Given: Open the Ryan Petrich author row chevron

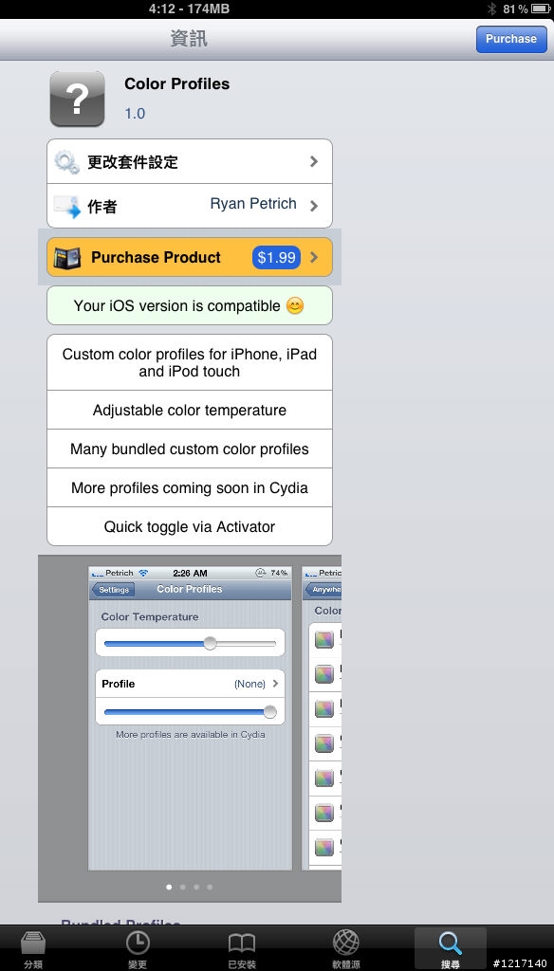Looking at the screenshot, I should pyautogui.click(x=314, y=206).
